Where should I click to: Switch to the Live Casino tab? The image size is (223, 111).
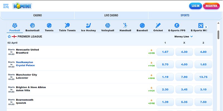[111, 16]
